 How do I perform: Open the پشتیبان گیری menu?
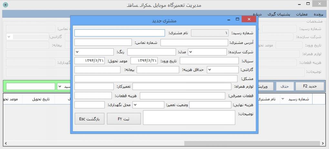click(279, 14)
